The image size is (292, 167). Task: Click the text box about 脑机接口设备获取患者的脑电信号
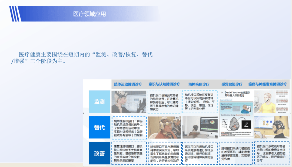coord(164,102)
